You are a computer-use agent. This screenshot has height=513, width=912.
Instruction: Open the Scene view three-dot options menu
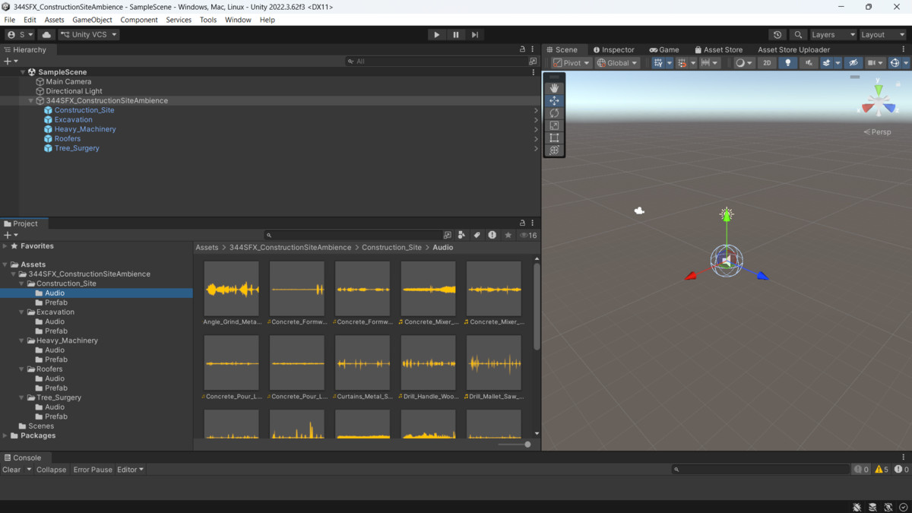[904, 49]
